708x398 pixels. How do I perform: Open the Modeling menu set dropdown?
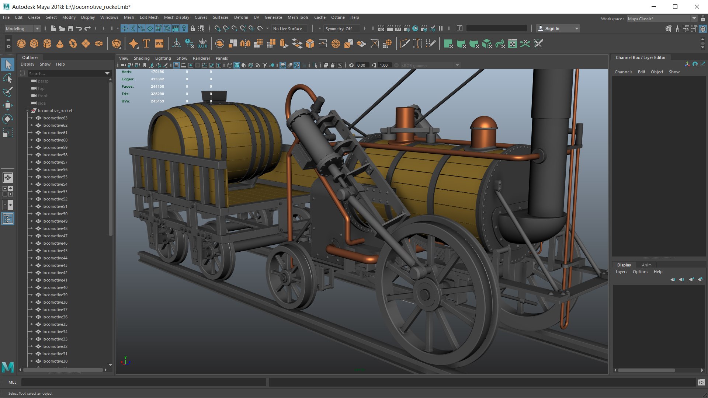pos(22,28)
